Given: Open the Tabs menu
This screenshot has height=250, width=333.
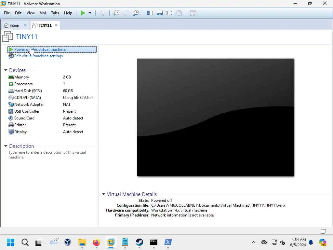Looking at the screenshot, I should pos(55,13).
